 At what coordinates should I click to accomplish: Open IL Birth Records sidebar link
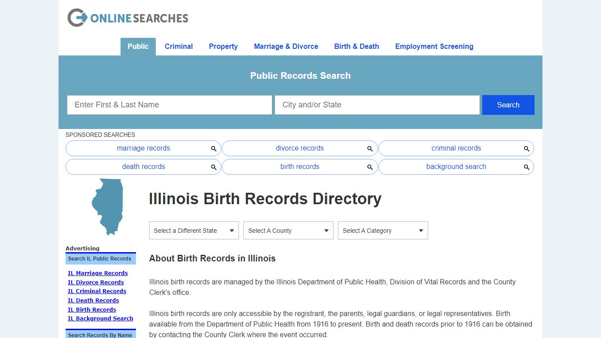[92, 310]
